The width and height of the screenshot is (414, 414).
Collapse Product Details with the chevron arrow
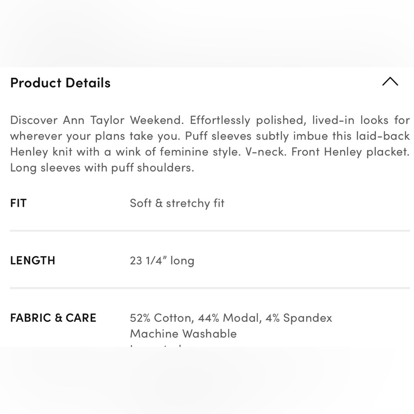(390, 82)
